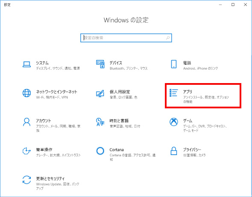
Task: Open the ゲーム Xbox icon
Action: pos(174,122)
